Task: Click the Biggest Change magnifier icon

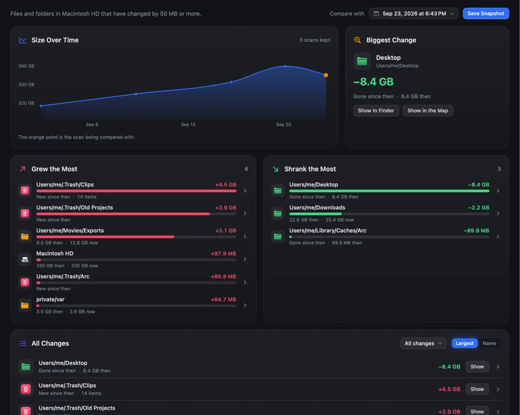Action: tap(357, 40)
